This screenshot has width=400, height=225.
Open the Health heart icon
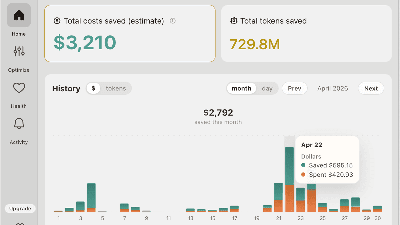coord(19,88)
